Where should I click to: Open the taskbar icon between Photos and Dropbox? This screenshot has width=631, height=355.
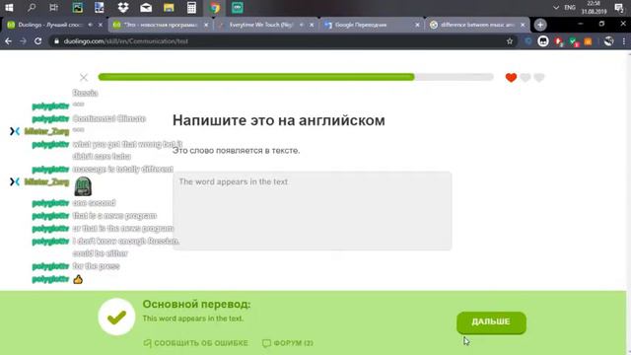click(100, 8)
